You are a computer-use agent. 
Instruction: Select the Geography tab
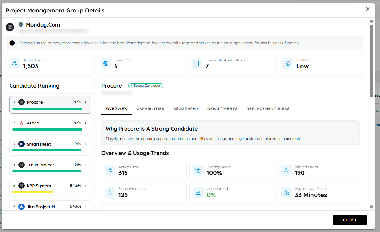(186, 109)
